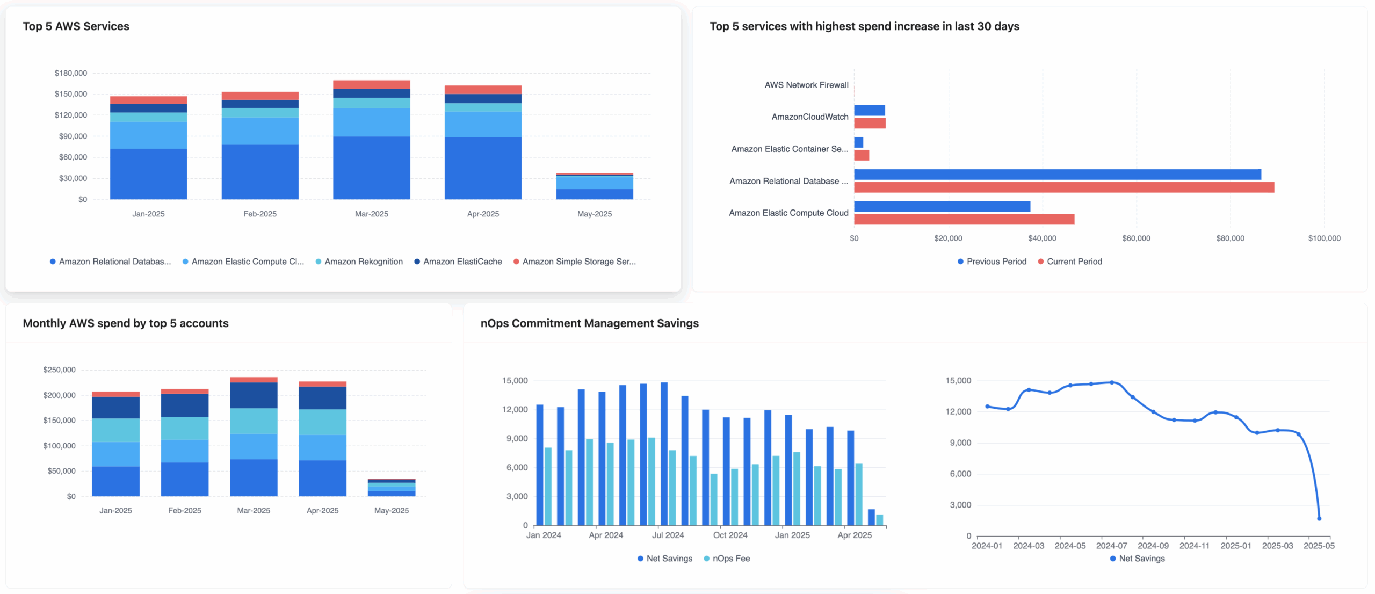1375x594 pixels.
Task: Click the Jan-2025 bar in monthly spend by accounts
Action: (x=115, y=444)
